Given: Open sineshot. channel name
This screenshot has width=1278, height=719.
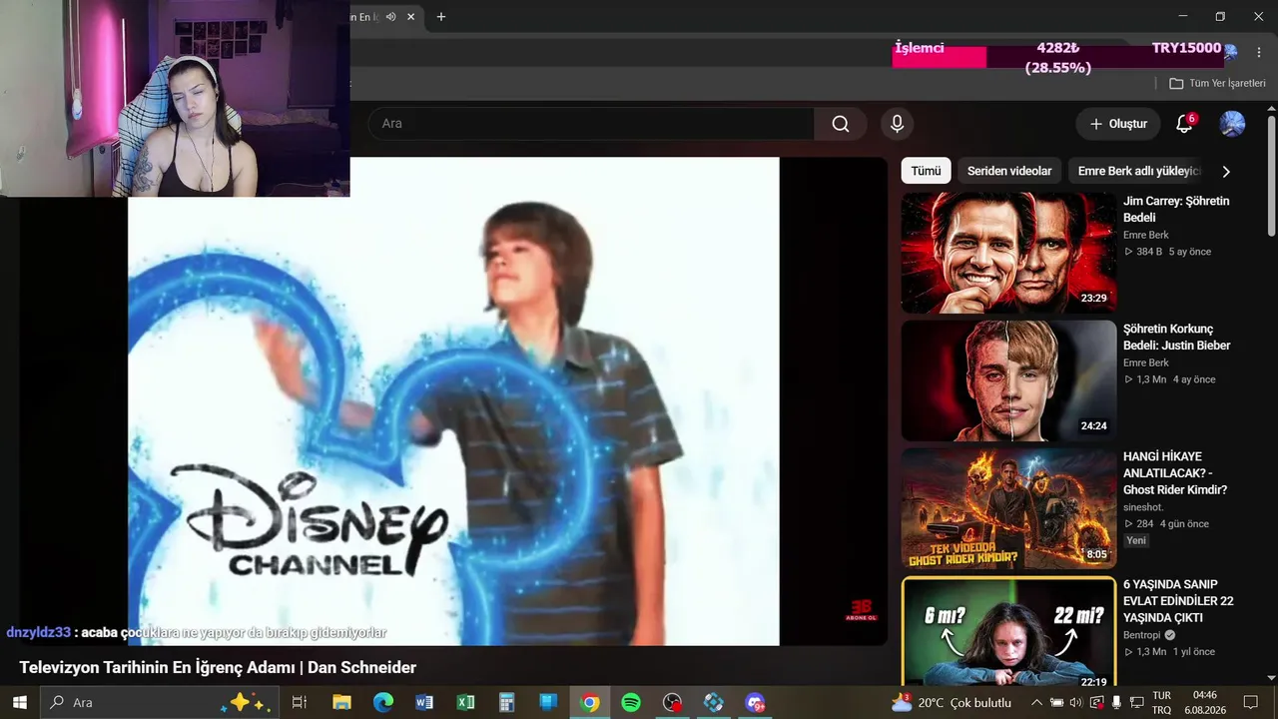Looking at the screenshot, I should 1143,507.
